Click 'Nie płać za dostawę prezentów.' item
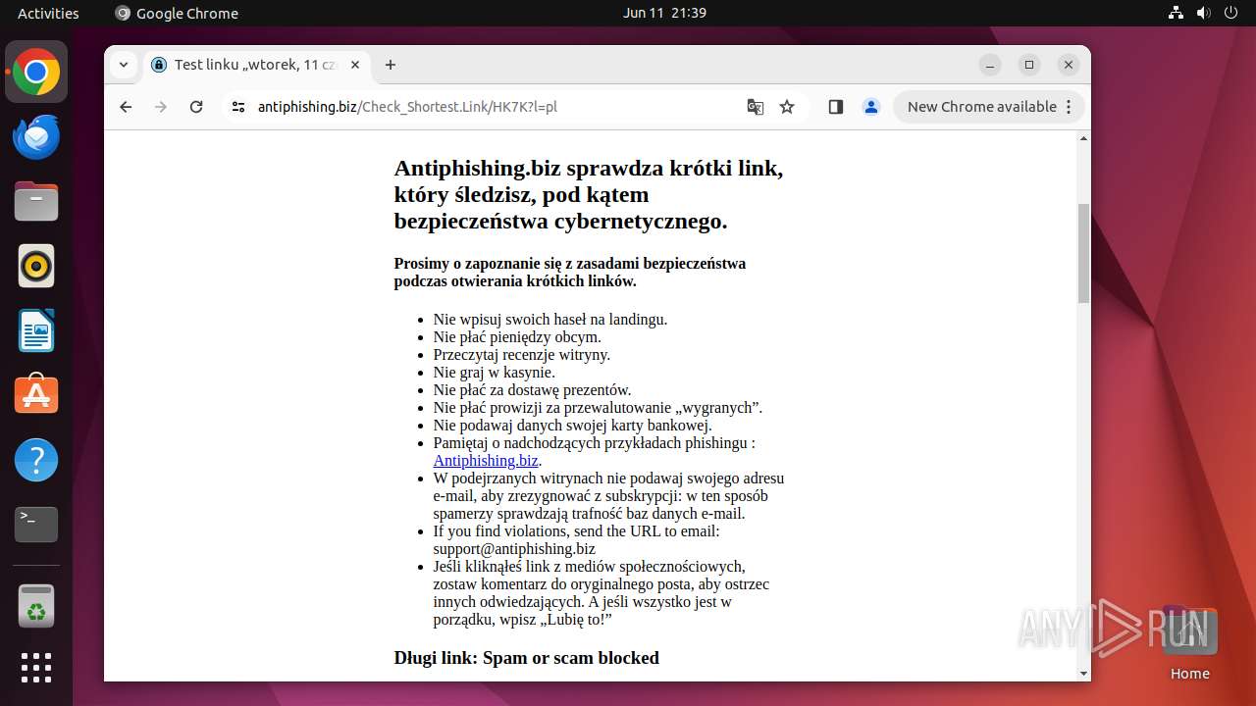Viewport: 1256px width, 706px height. click(x=532, y=390)
